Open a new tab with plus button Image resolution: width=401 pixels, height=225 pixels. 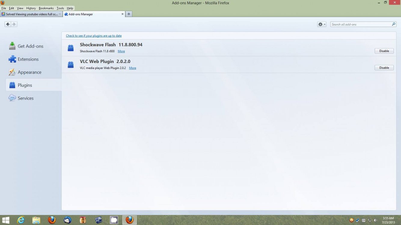coord(129,14)
